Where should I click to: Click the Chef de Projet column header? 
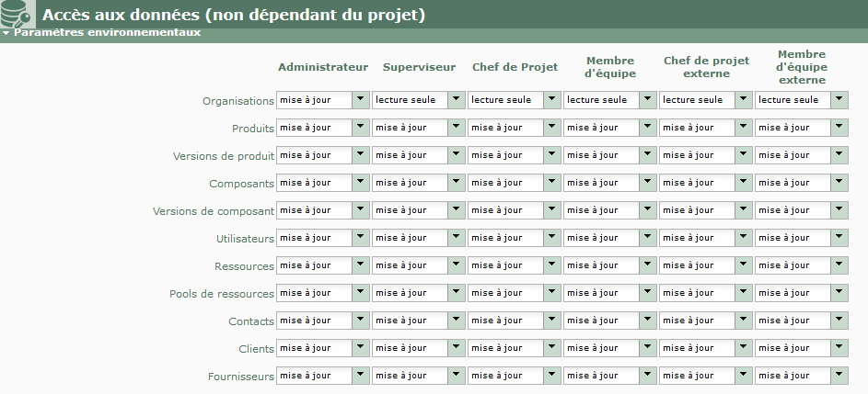515,67
